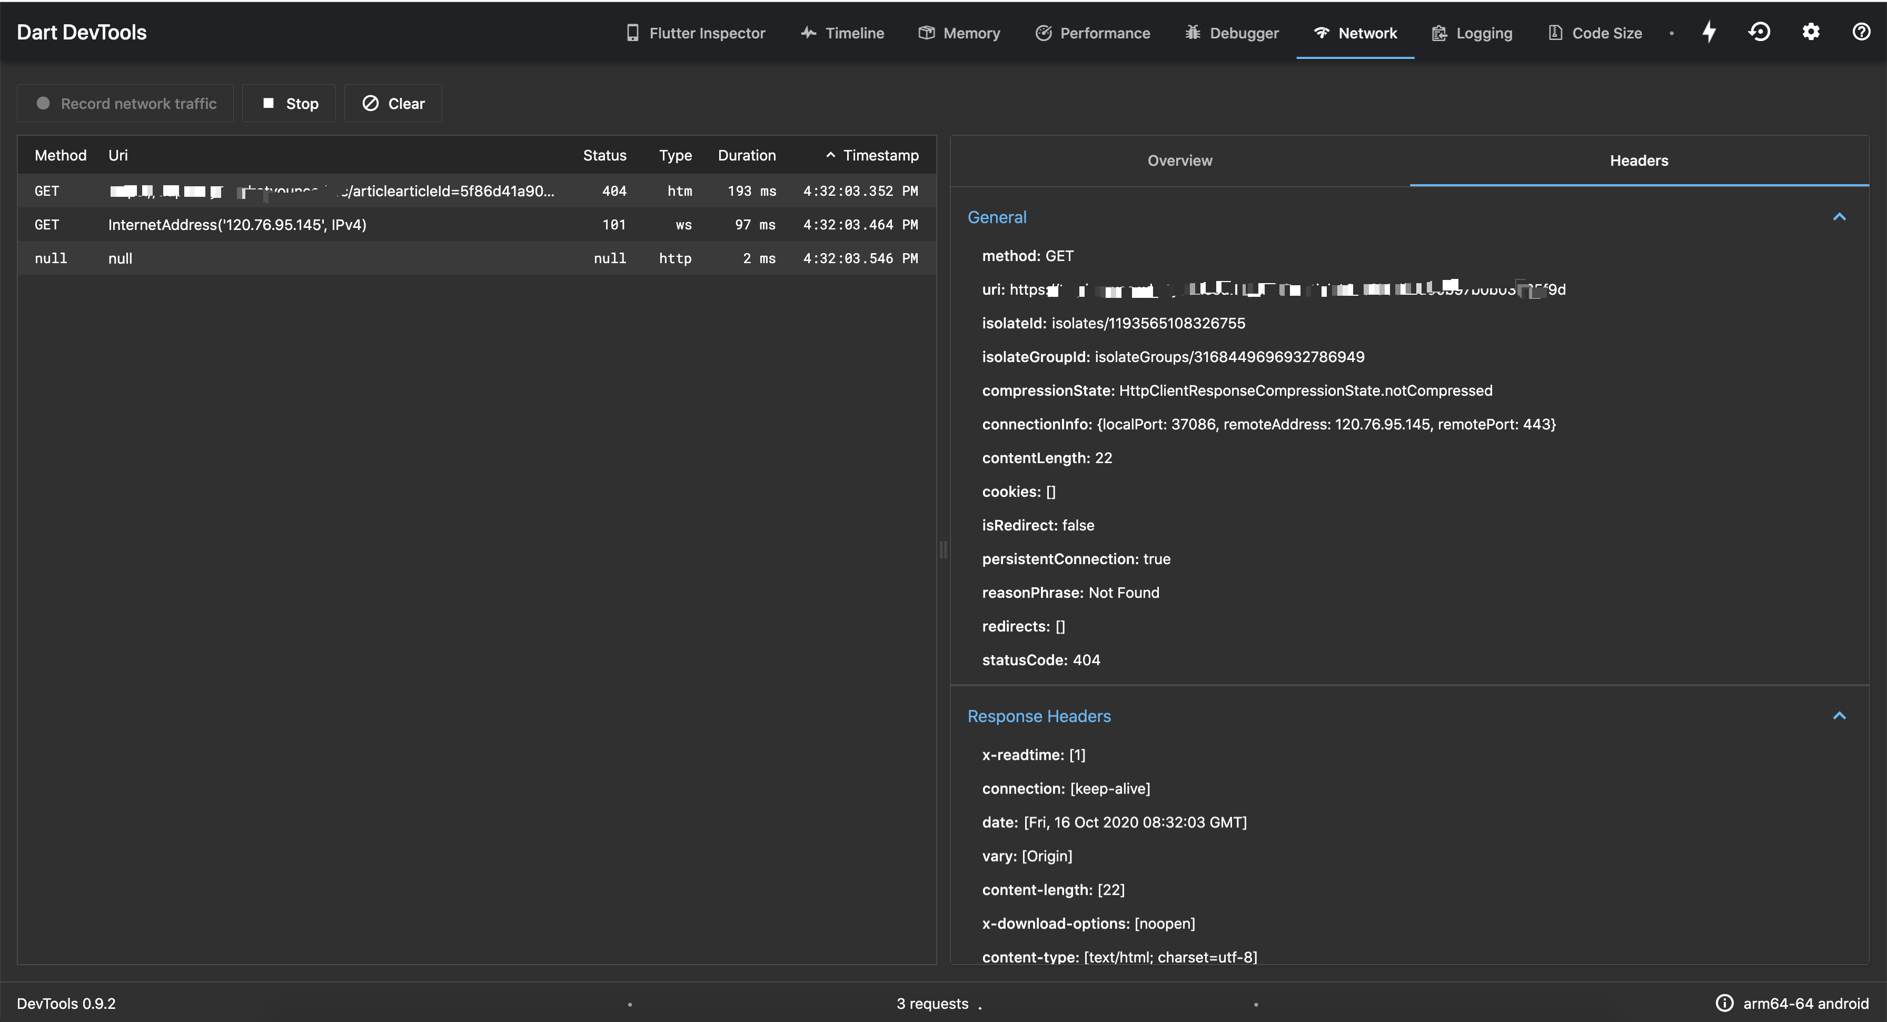Open the Timeline page

tap(842, 32)
